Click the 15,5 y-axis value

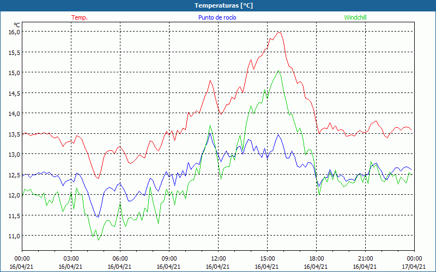click(14, 52)
